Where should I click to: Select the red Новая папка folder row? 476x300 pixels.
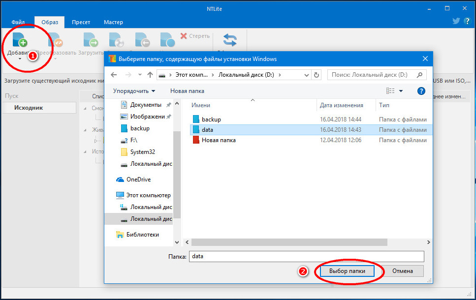coord(311,140)
